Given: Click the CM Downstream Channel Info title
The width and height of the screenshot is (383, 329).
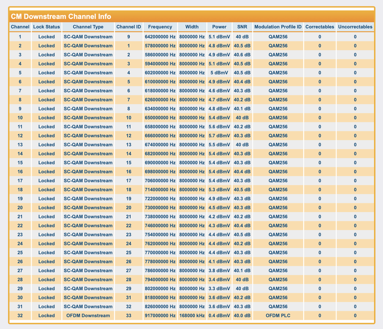Looking at the screenshot, I should [61, 16].
